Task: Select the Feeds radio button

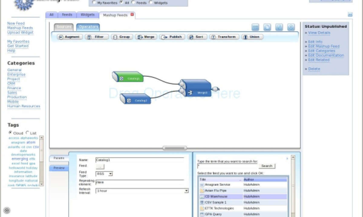Action: click(133, 2)
